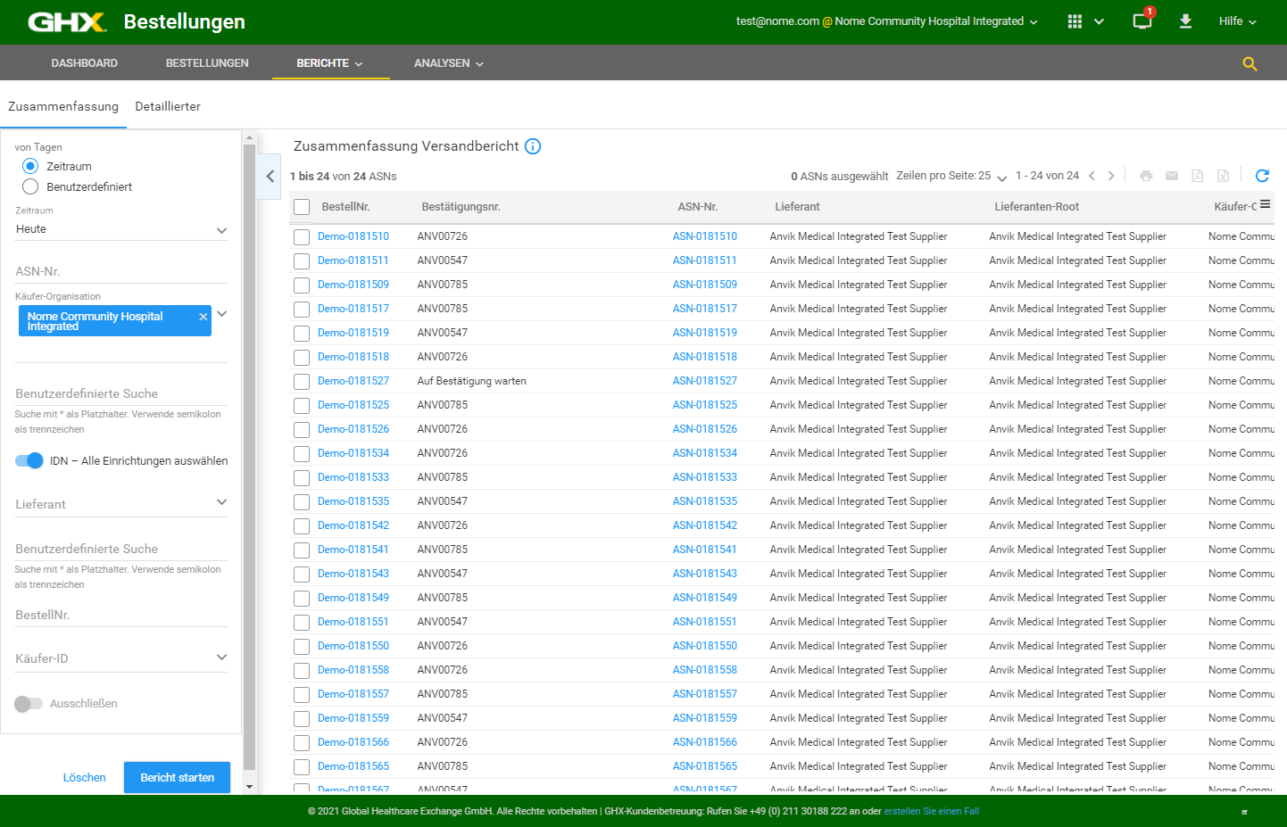This screenshot has width=1287, height=827.
Task: Toggle the Ausschließen switch
Action: [x=29, y=704]
